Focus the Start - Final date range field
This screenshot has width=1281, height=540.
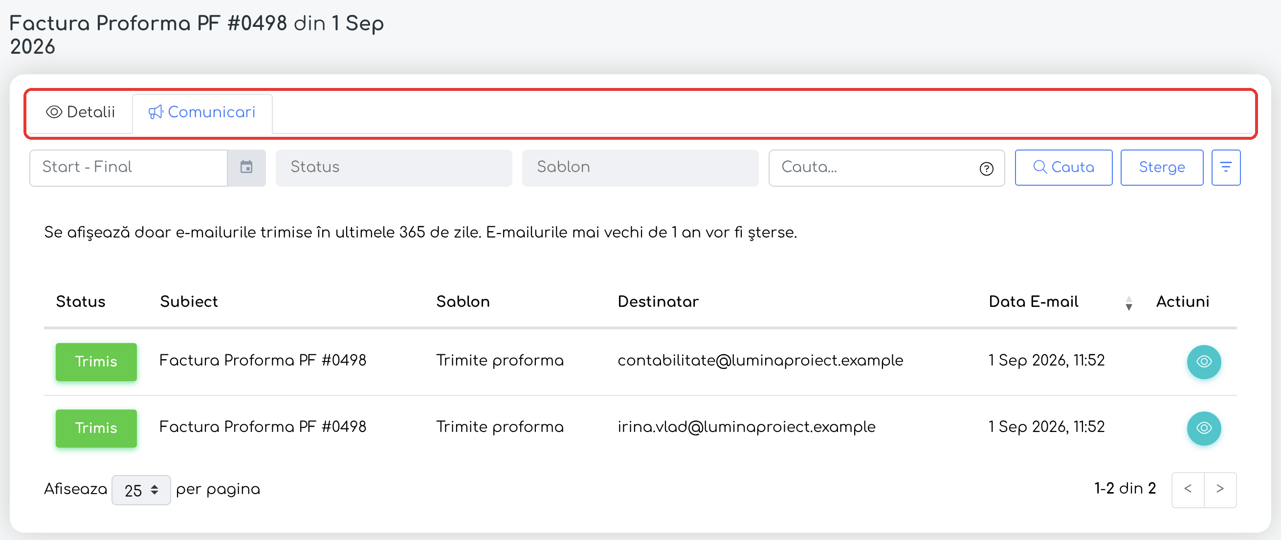pyautogui.click(x=128, y=168)
